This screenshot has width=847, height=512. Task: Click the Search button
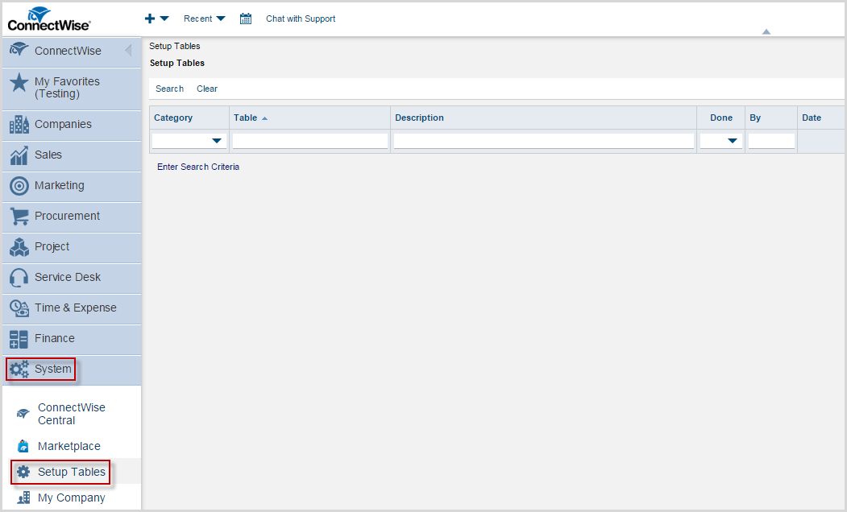tap(169, 89)
